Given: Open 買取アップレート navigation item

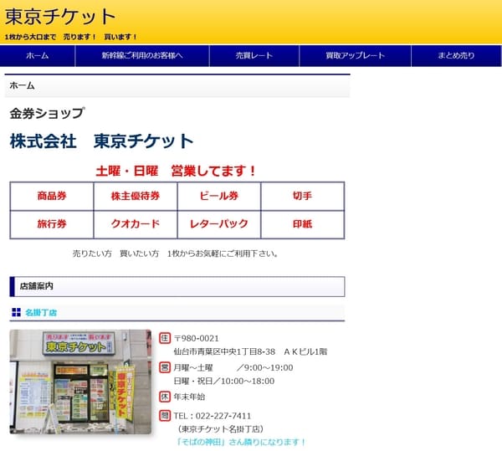Looking at the screenshot, I should 355,56.
